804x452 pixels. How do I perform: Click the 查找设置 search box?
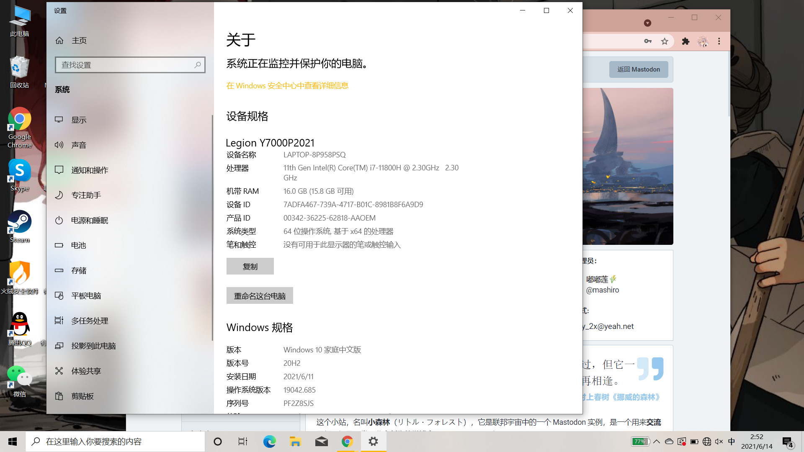click(x=130, y=65)
